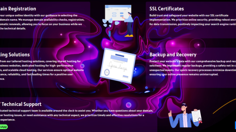The image size is (236, 132).
Task: Click the green WhatsApp button
Action: [x=4, y=127]
